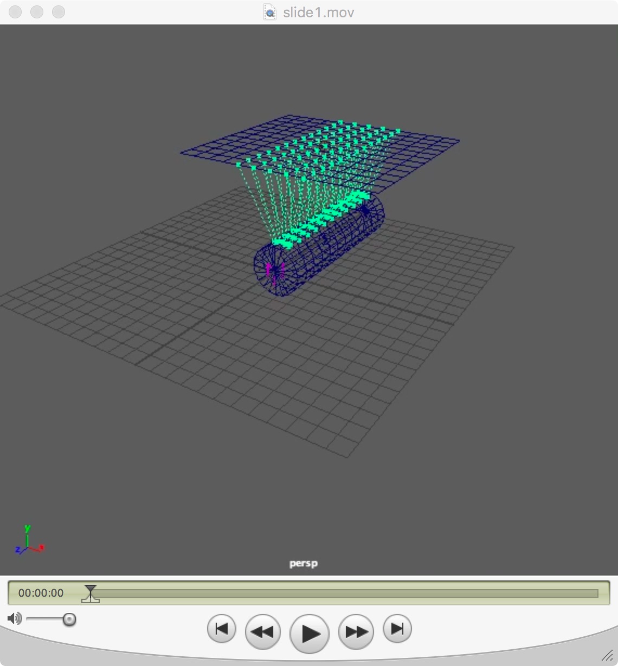Image resolution: width=618 pixels, height=666 pixels.
Task: Click the volume slider knob
Action: click(69, 619)
